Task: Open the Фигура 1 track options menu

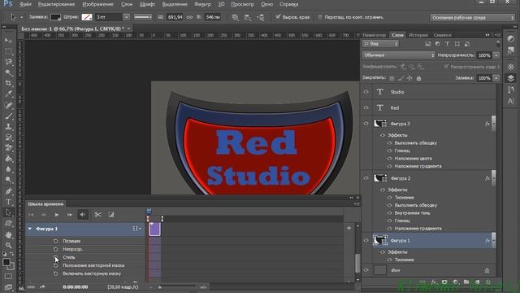Action: [136, 229]
